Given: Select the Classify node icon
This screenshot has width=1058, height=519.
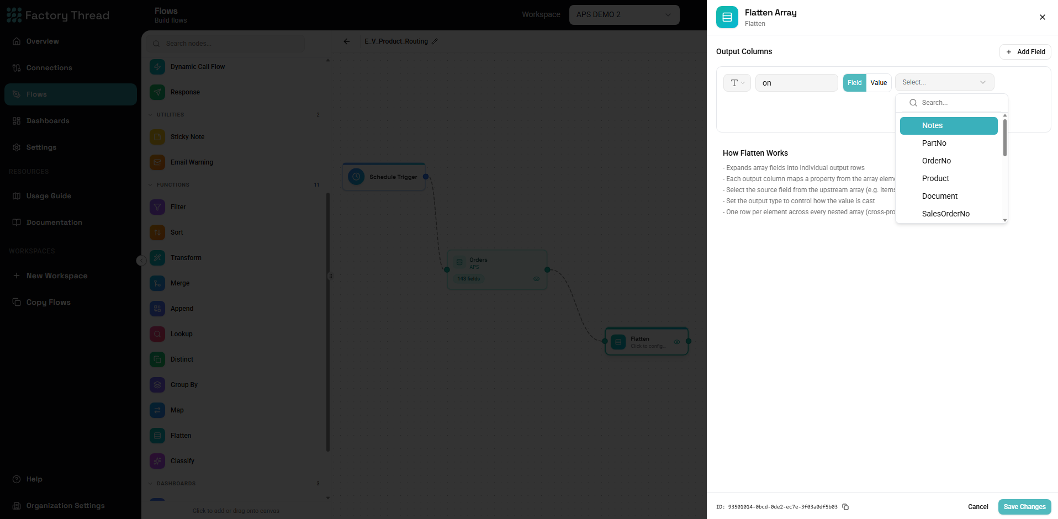Looking at the screenshot, I should [157, 461].
